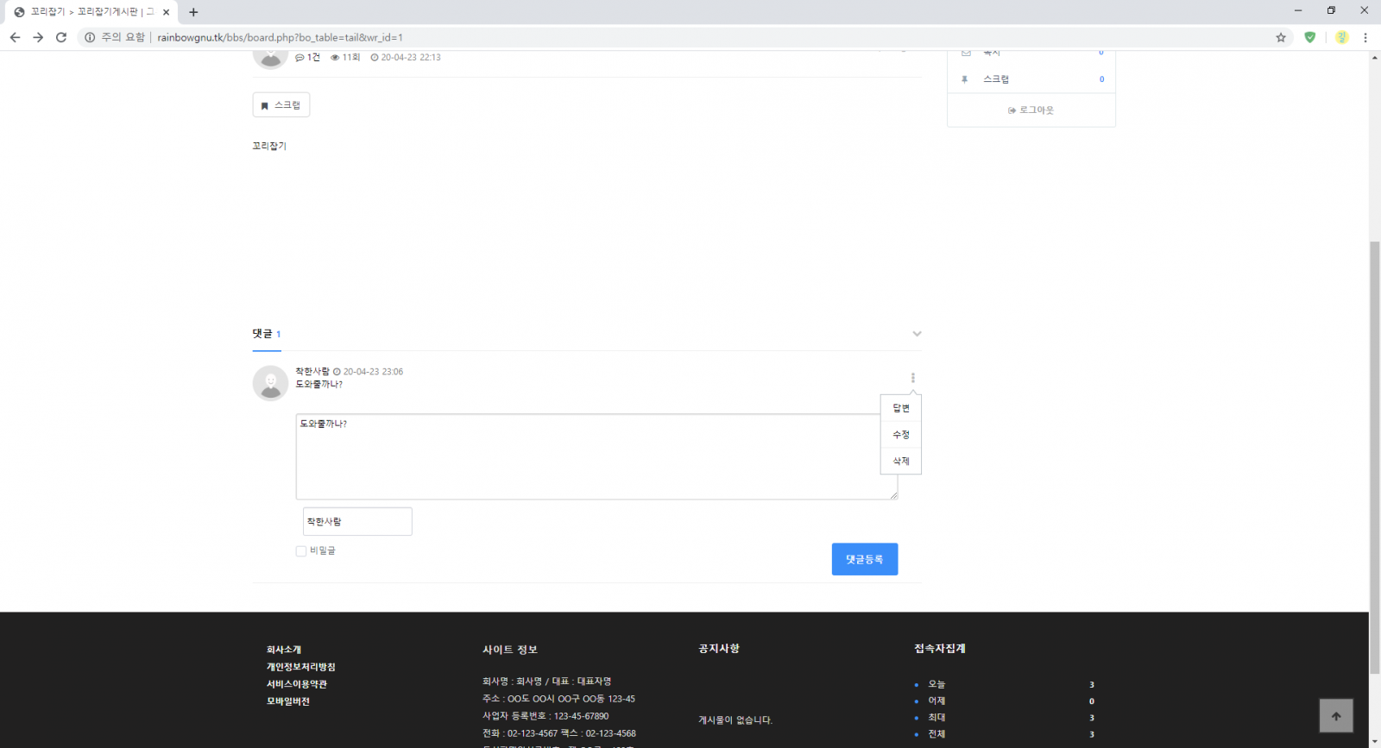1381x748 pixels.
Task: Open a new browser tab
Action: 193,12
